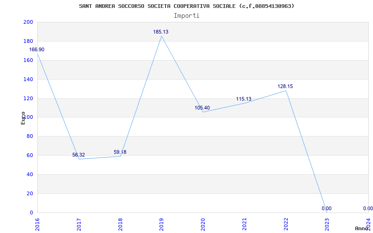Click the 2019 x-axis label
The height and width of the screenshot is (233, 373).
[161, 224]
